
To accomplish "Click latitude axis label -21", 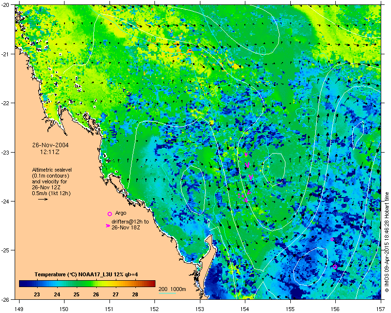I will pyautogui.click(x=6, y=54).
